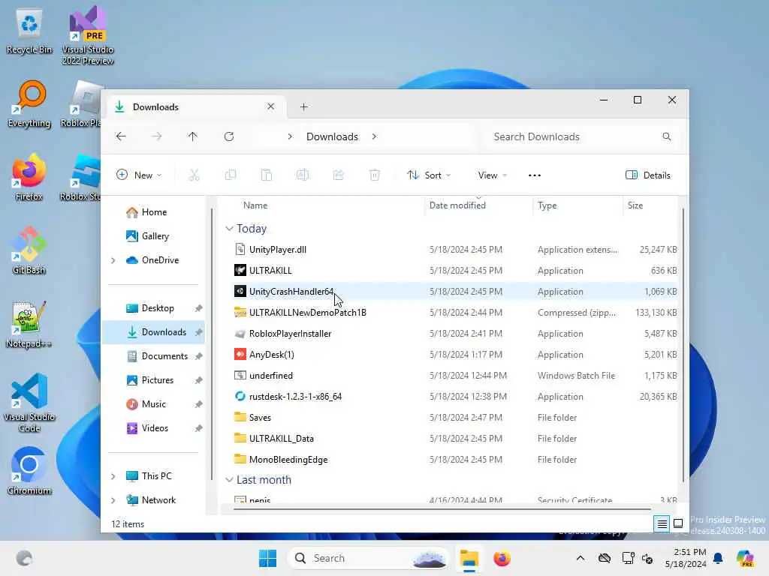Collapse the Today group
Image resolution: width=769 pixels, height=576 pixels.
[229, 229]
